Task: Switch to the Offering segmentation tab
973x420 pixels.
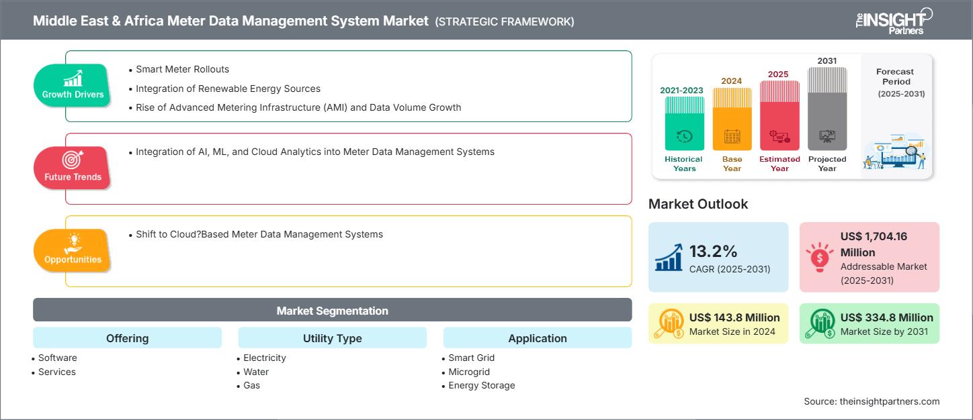Action: 127,338
